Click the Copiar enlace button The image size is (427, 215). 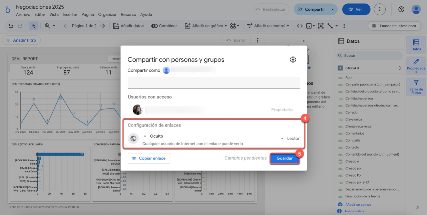tap(149, 158)
